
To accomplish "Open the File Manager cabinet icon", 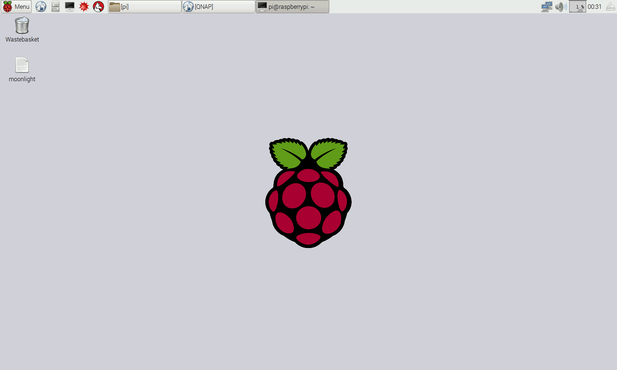I will [x=55, y=6].
